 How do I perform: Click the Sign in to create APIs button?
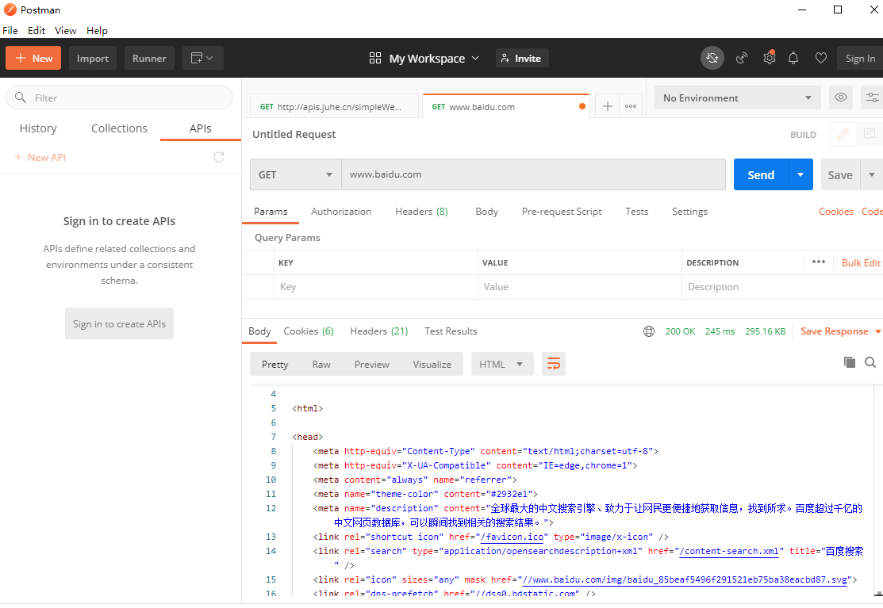click(x=119, y=323)
